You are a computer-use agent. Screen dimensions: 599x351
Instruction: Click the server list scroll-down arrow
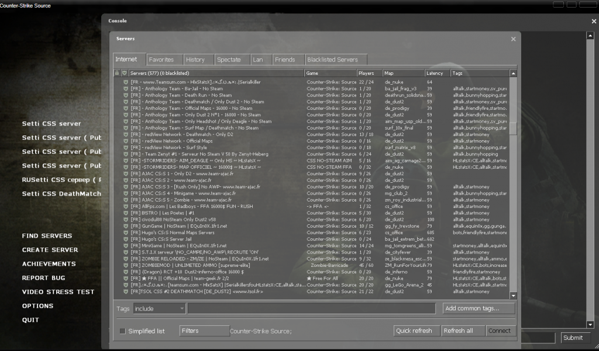(513, 296)
